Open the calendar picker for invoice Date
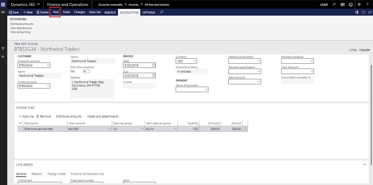Image resolution: width=373 pixels, height=185 pixels. click(154, 65)
